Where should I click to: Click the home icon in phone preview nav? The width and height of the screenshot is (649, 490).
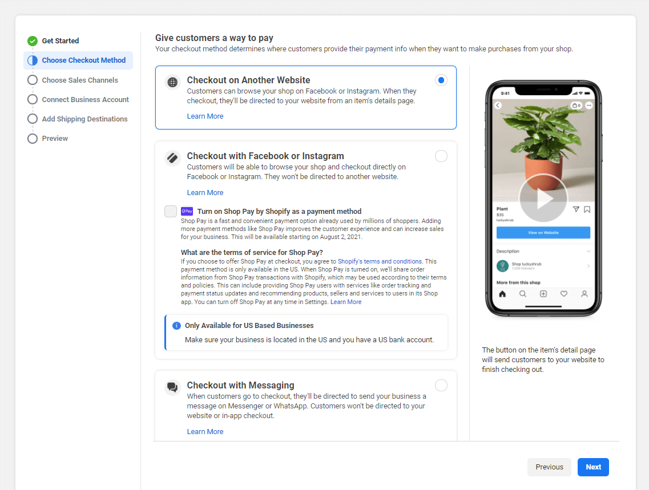502,294
